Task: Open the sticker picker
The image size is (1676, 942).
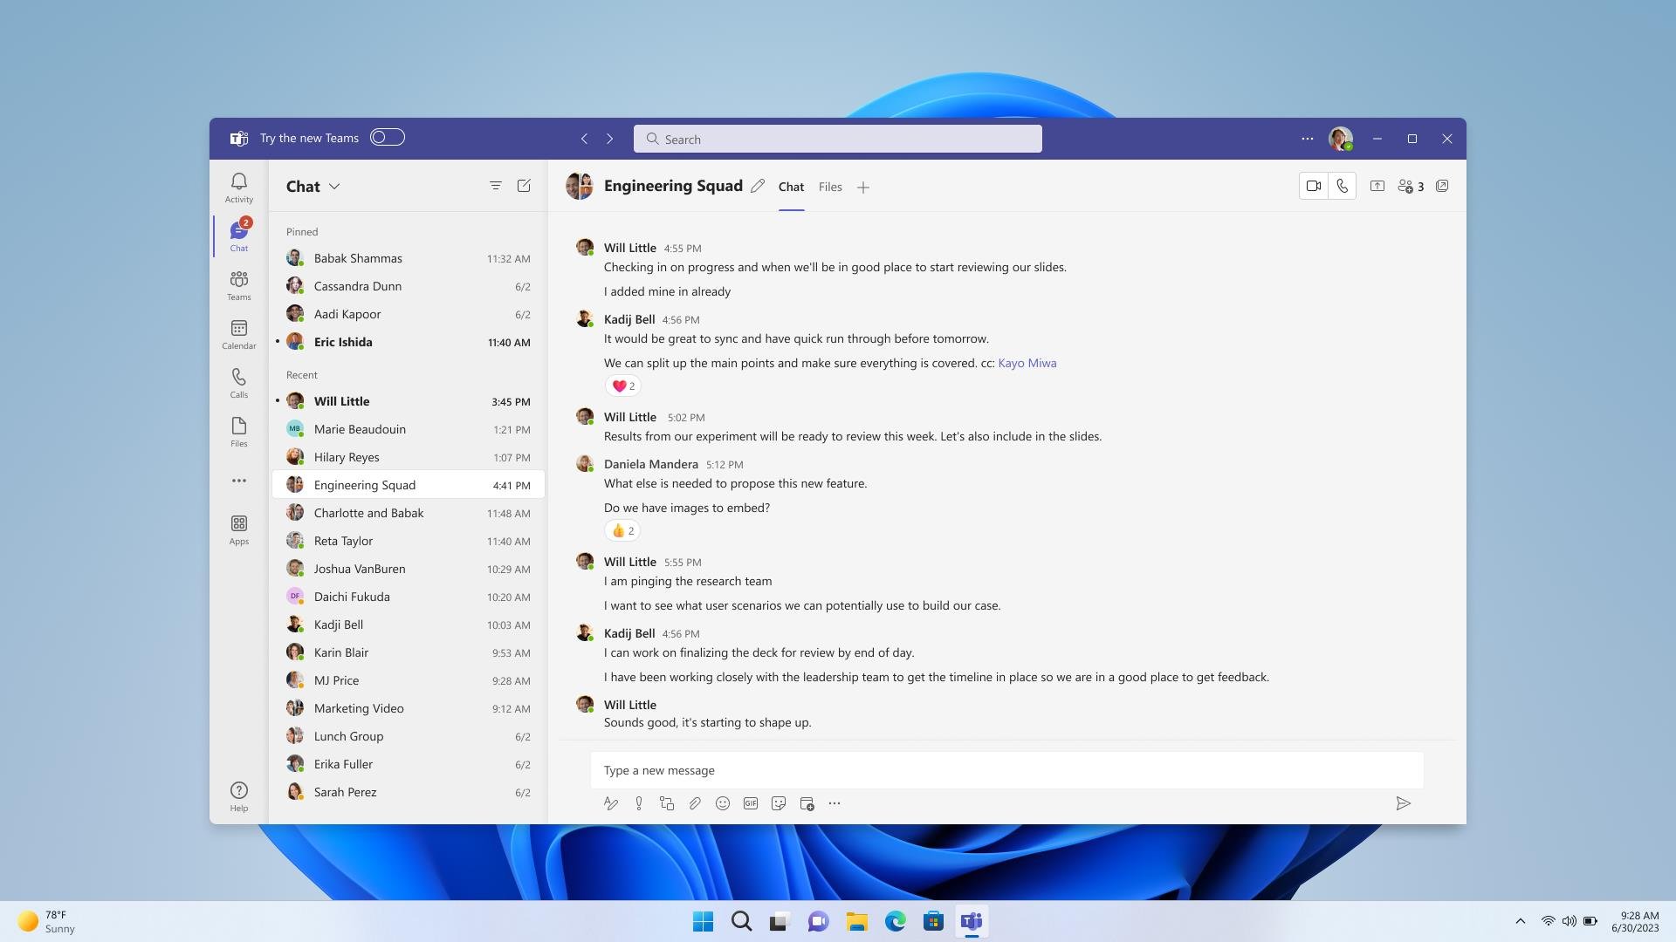Action: point(779,803)
